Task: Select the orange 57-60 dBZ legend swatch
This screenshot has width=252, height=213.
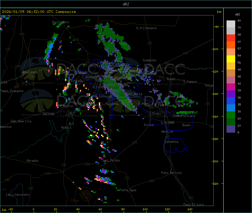Action: (x=231, y=45)
